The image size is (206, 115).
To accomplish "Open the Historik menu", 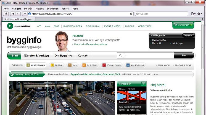I will 39,9.
